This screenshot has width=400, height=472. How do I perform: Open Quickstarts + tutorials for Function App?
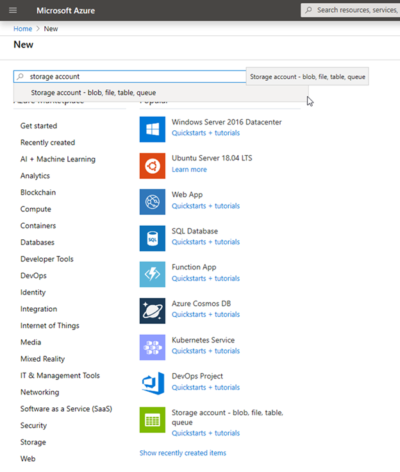(x=206, y=278)
